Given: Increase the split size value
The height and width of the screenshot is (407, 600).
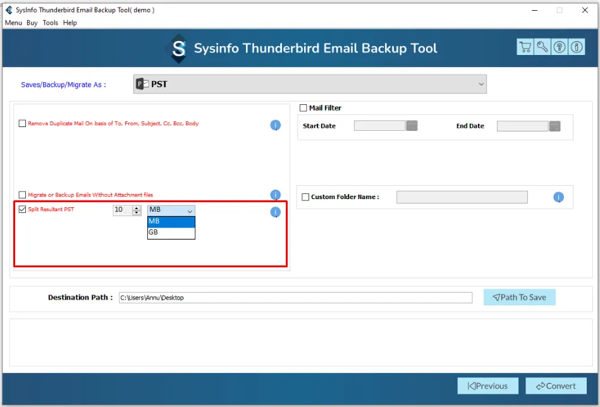Looking at the screenshot, I should click(x=137, y=208).
